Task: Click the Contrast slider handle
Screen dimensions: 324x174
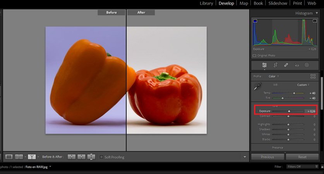Action: click(288, 116)
